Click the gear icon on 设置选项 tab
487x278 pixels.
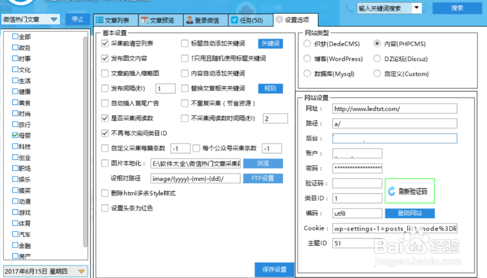pos(279,19)
